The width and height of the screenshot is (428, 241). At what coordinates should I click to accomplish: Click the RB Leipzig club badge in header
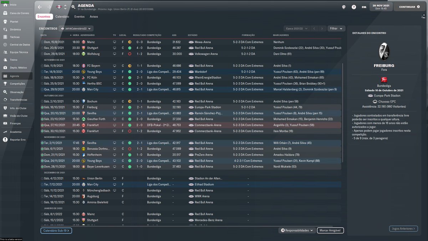coord(58,7)
